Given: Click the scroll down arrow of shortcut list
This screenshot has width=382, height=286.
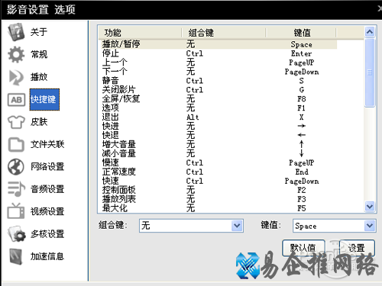Looking at the screenshot, I should [370, 206].
